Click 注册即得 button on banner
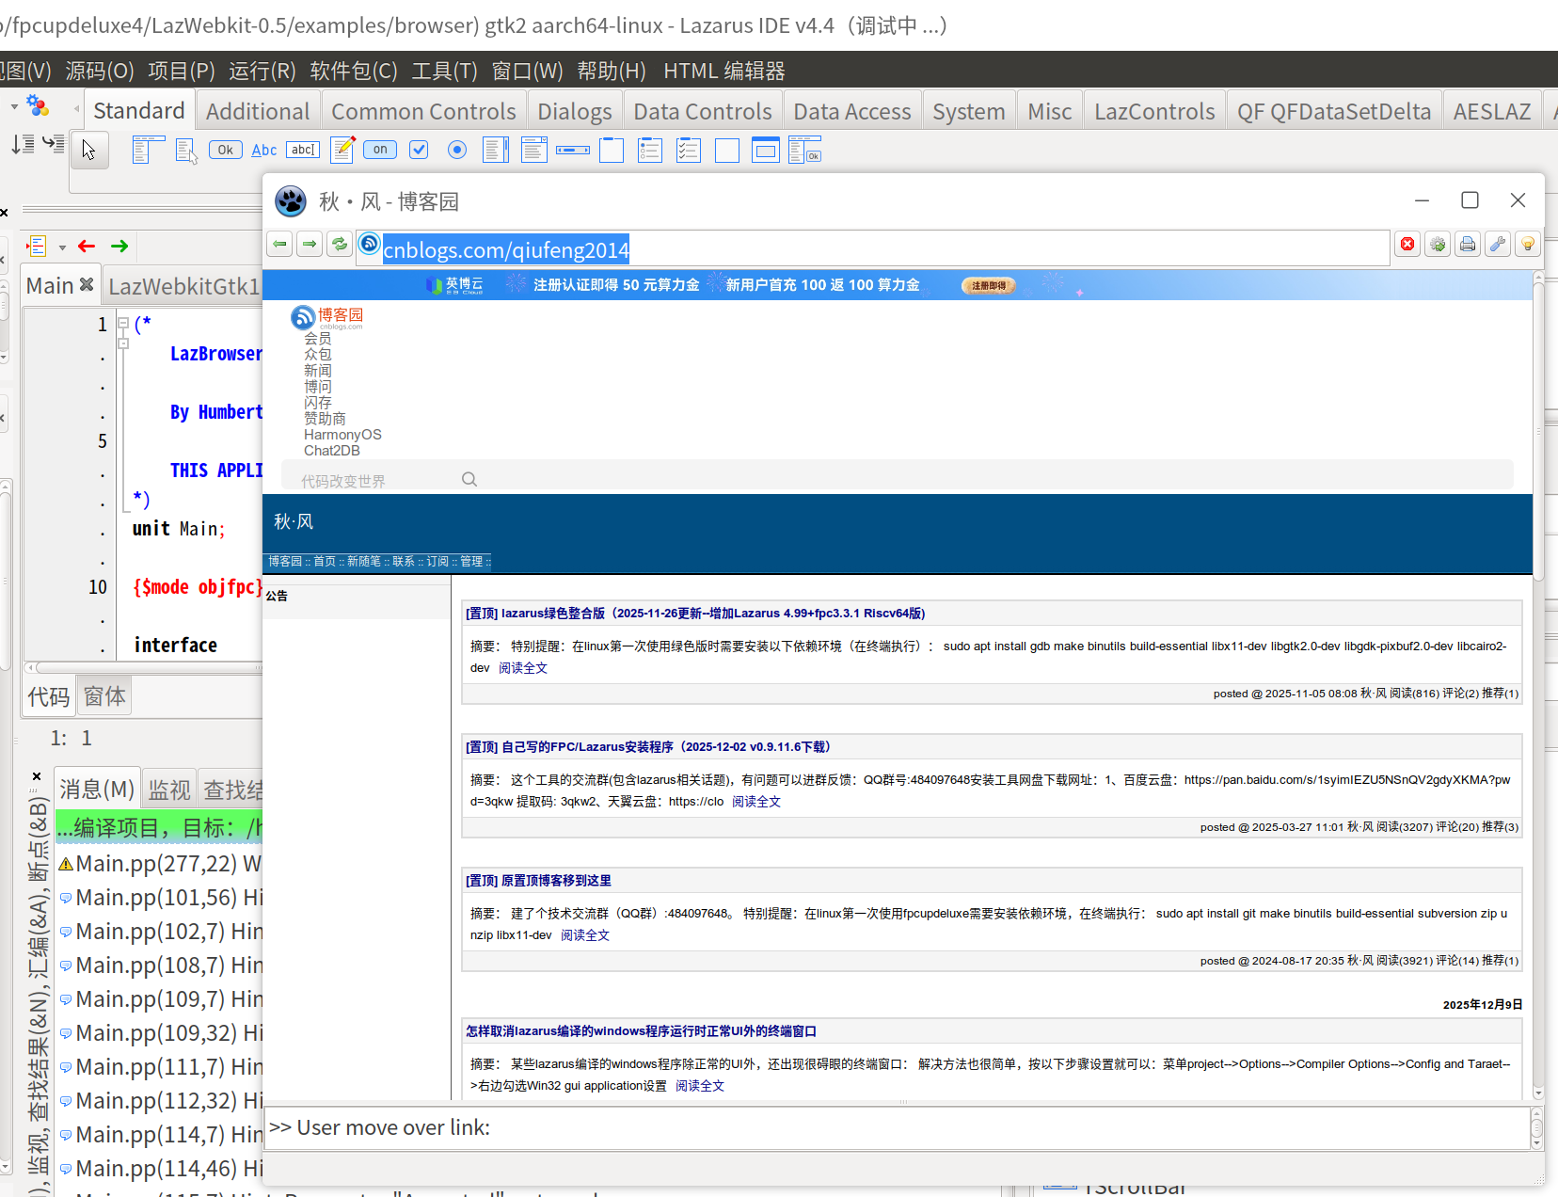This screenshot has width=1558, height=1197. coord(989,285)
